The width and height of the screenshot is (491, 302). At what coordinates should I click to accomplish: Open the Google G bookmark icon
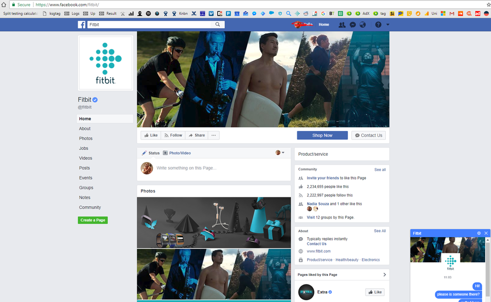point(323,13)
